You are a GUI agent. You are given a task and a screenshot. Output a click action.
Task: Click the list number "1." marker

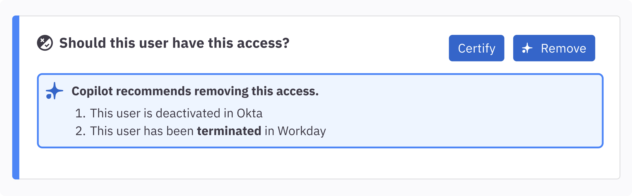80,113
